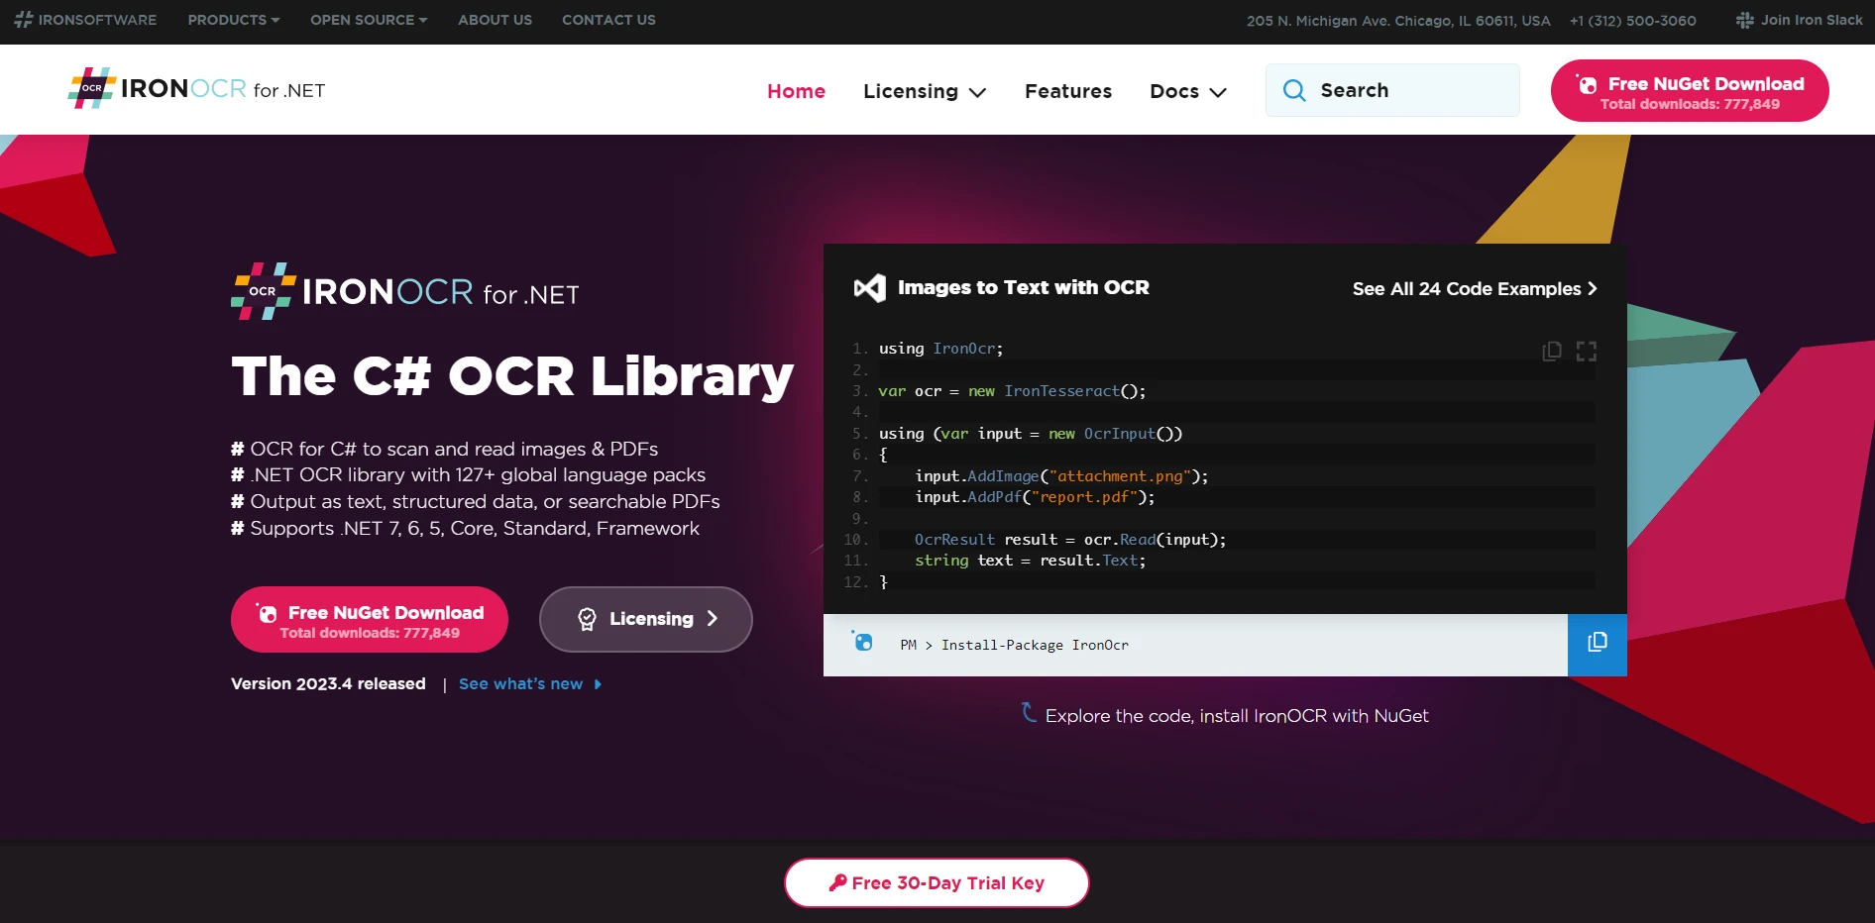Open See All 24 Code Examples link

click(1474, 289)
